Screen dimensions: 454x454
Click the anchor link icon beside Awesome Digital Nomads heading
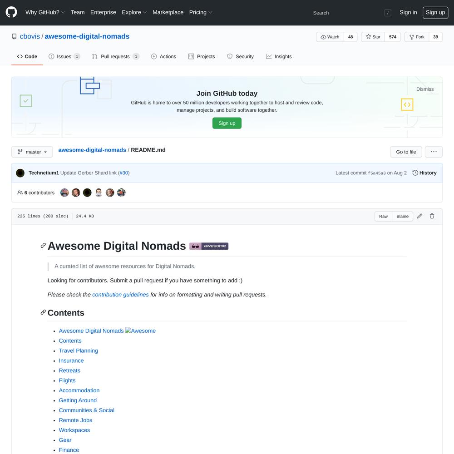[43, 246]
